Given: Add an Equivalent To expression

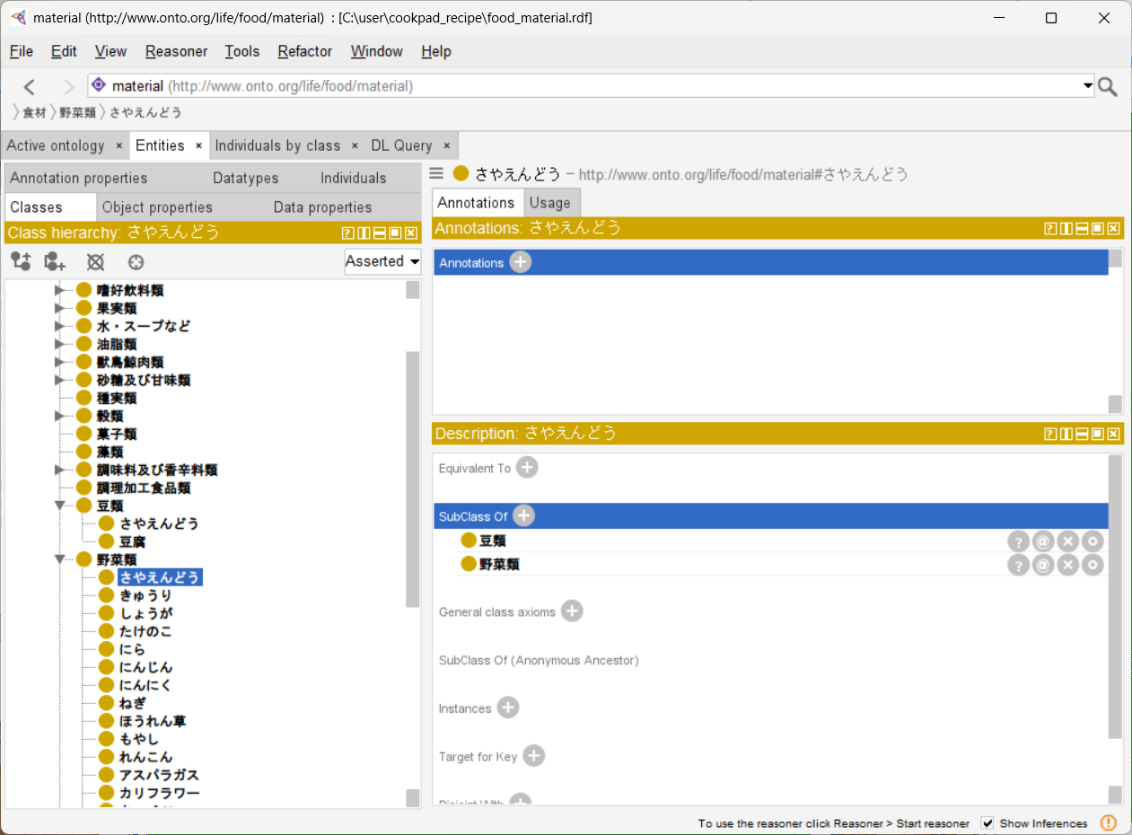Looking at the screenshot, I should click(x=527, y=468).
